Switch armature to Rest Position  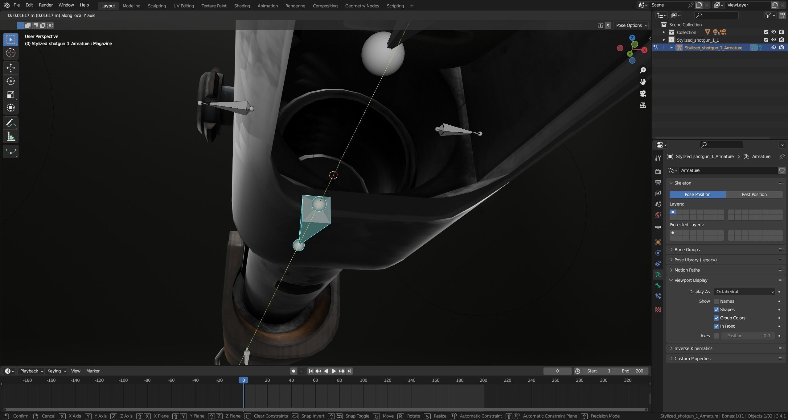(754, 194)
